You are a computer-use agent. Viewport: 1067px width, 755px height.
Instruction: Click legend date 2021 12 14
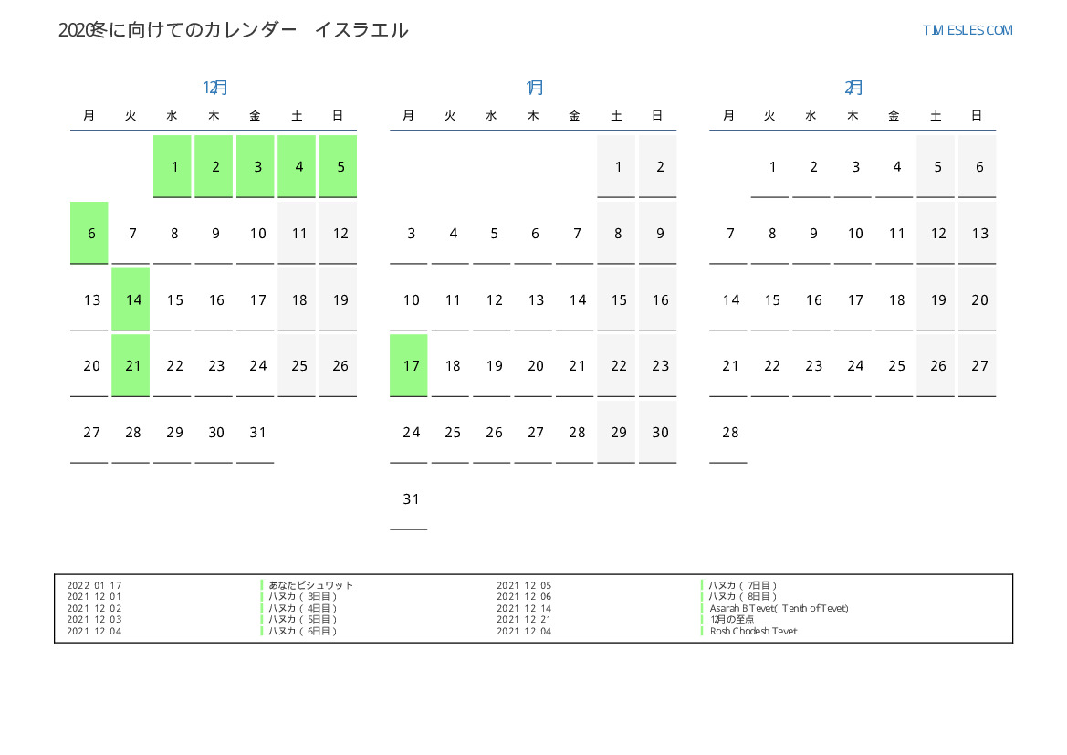click(x=524, y=608)
